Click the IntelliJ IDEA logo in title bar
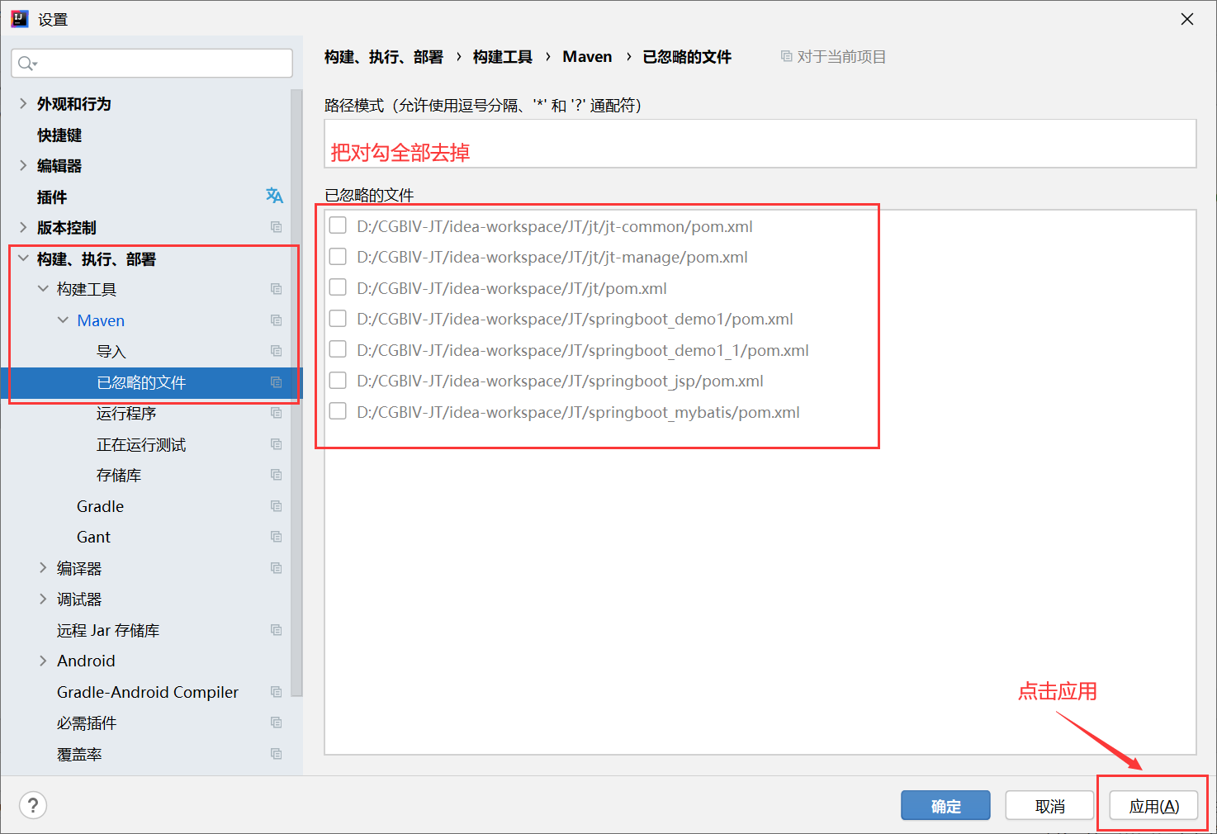The image size is (1217, 834). 19,18
